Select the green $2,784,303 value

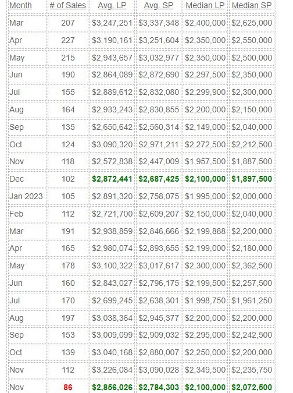tap(159, 387)
